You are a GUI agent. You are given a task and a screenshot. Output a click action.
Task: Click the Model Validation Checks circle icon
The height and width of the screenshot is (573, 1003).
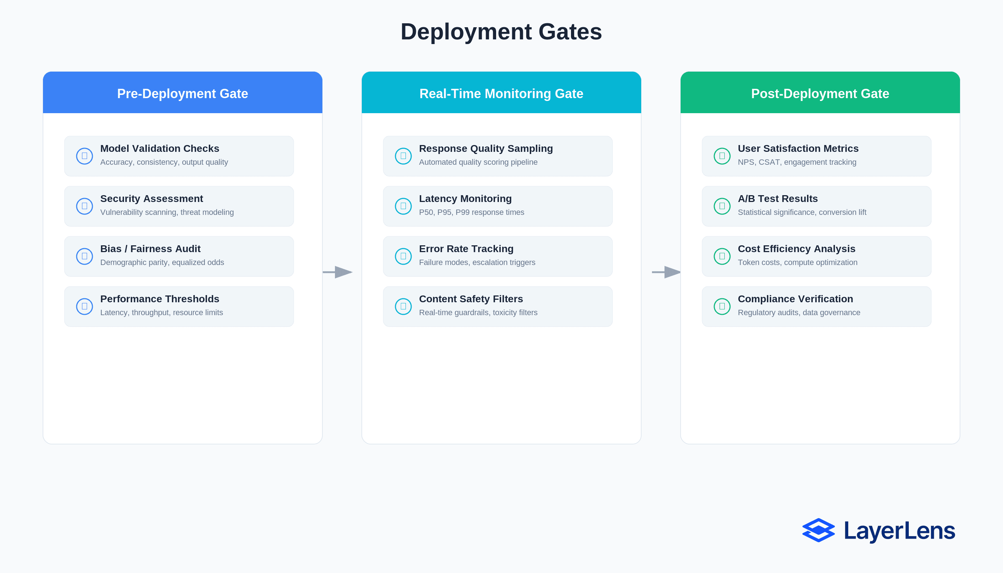click(84, 156)
